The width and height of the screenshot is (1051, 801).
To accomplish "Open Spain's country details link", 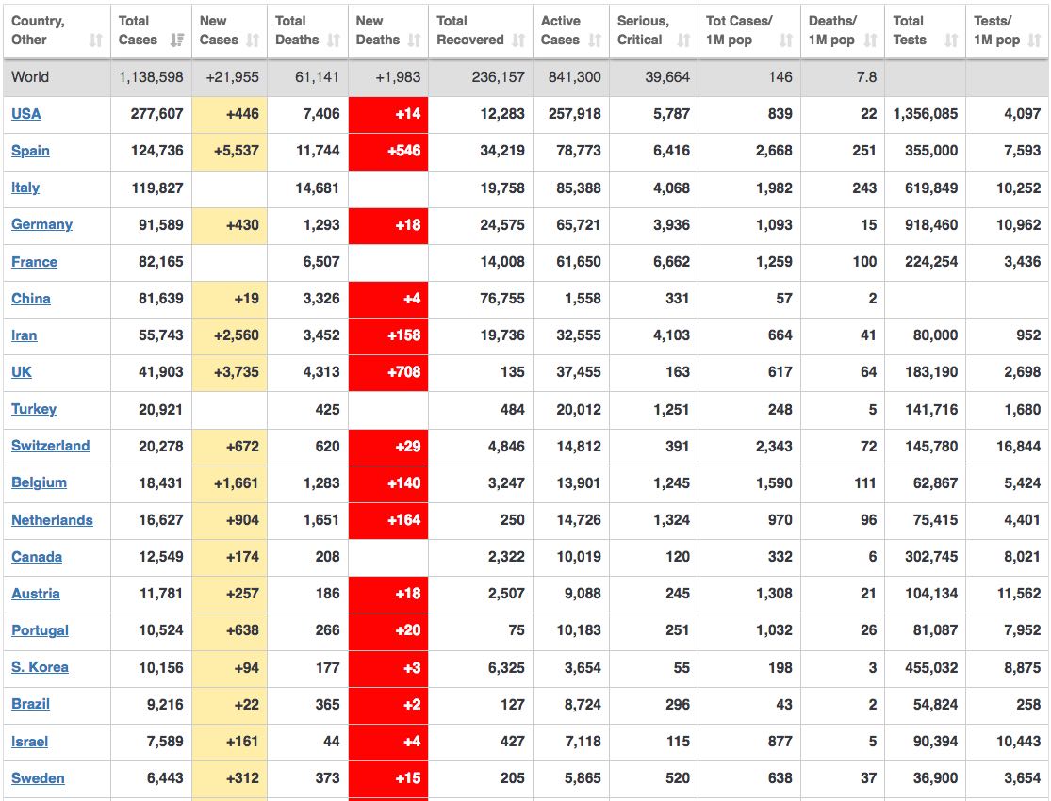I will click(x=30, y=151).
